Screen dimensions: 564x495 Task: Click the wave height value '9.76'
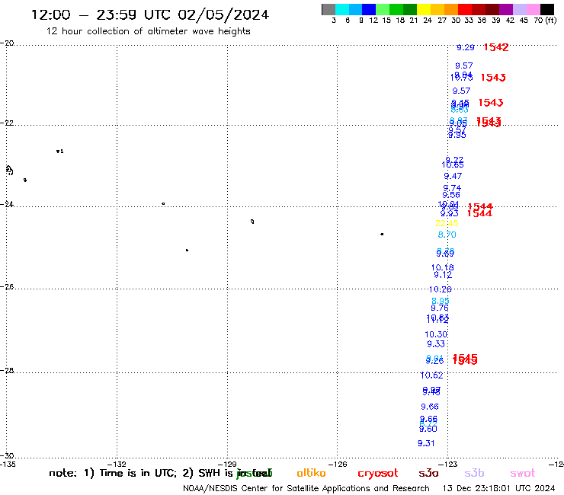click(440, 308)
